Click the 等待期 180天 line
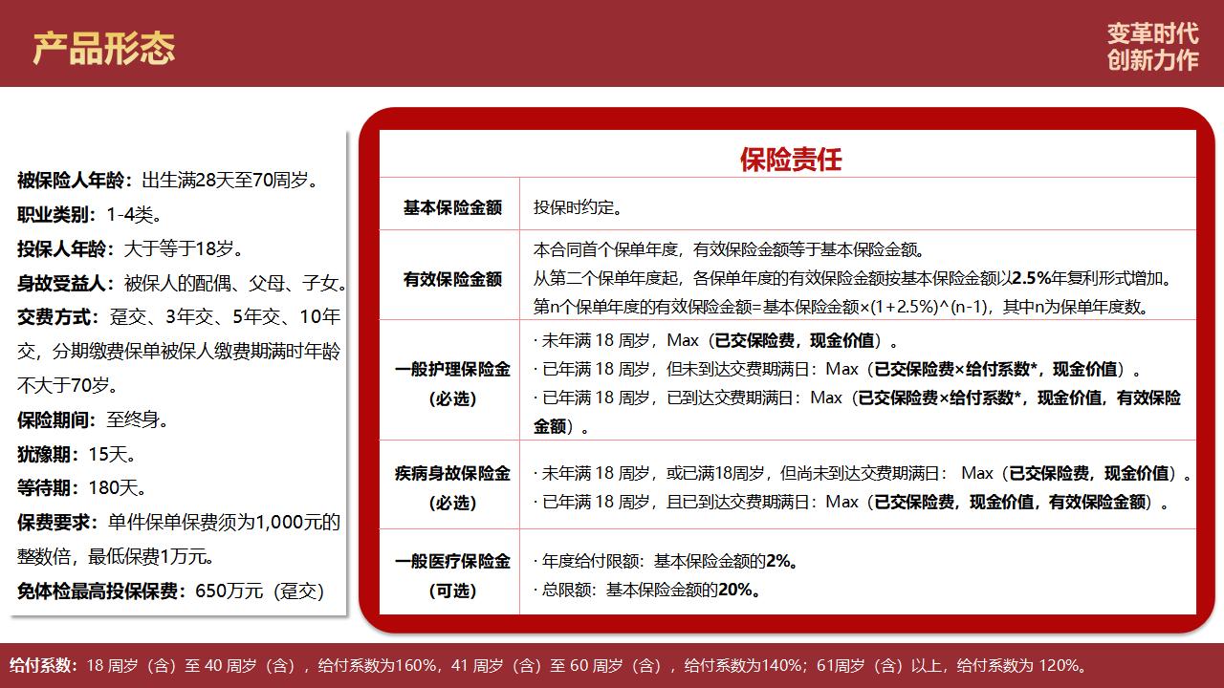The height and width of the screenshot is (688, 1224). click(x=82, y=488)
